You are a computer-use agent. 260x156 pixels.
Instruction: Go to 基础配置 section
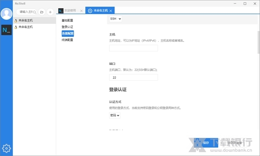click(67, 20)
